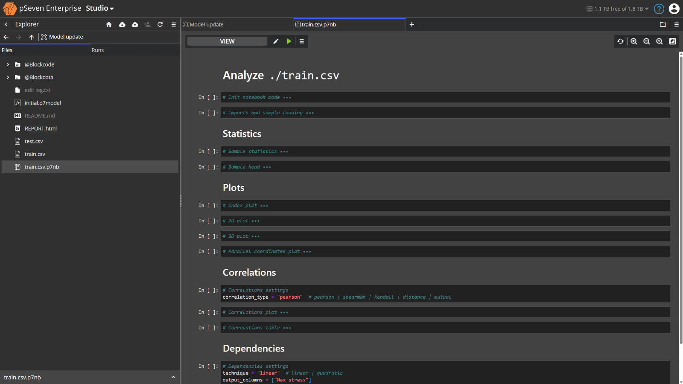Screen dimensions: 683x384
Task: Collapse the train.csv.p7nb status bar panel
Action: click(173, 377)
